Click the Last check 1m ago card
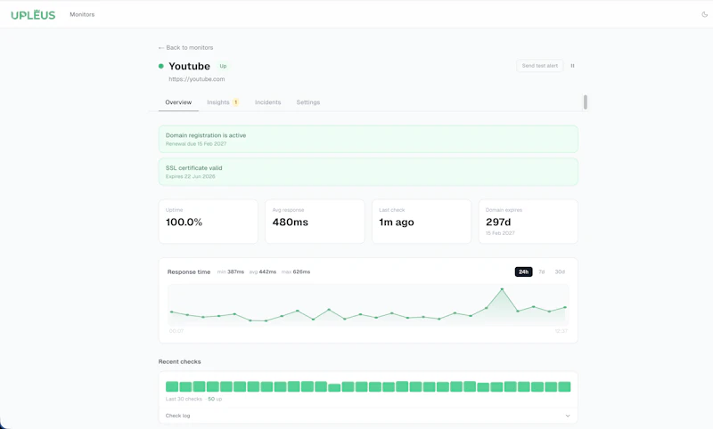 [422, 222]
